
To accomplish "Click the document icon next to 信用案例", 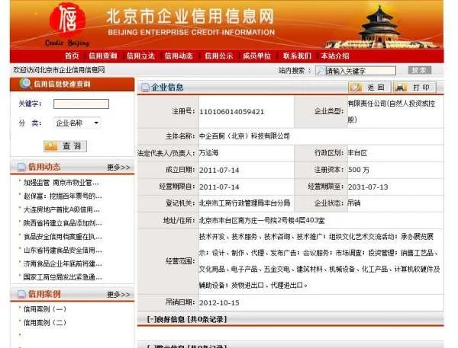I will click(x=21, y=295).
